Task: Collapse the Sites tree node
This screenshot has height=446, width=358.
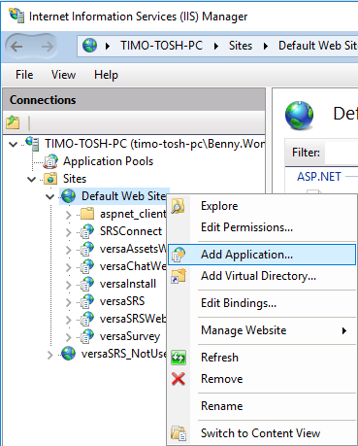Action: click(x=31, y=179)
